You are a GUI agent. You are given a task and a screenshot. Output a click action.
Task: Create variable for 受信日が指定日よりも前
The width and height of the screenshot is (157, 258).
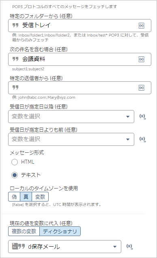(142, 139)
